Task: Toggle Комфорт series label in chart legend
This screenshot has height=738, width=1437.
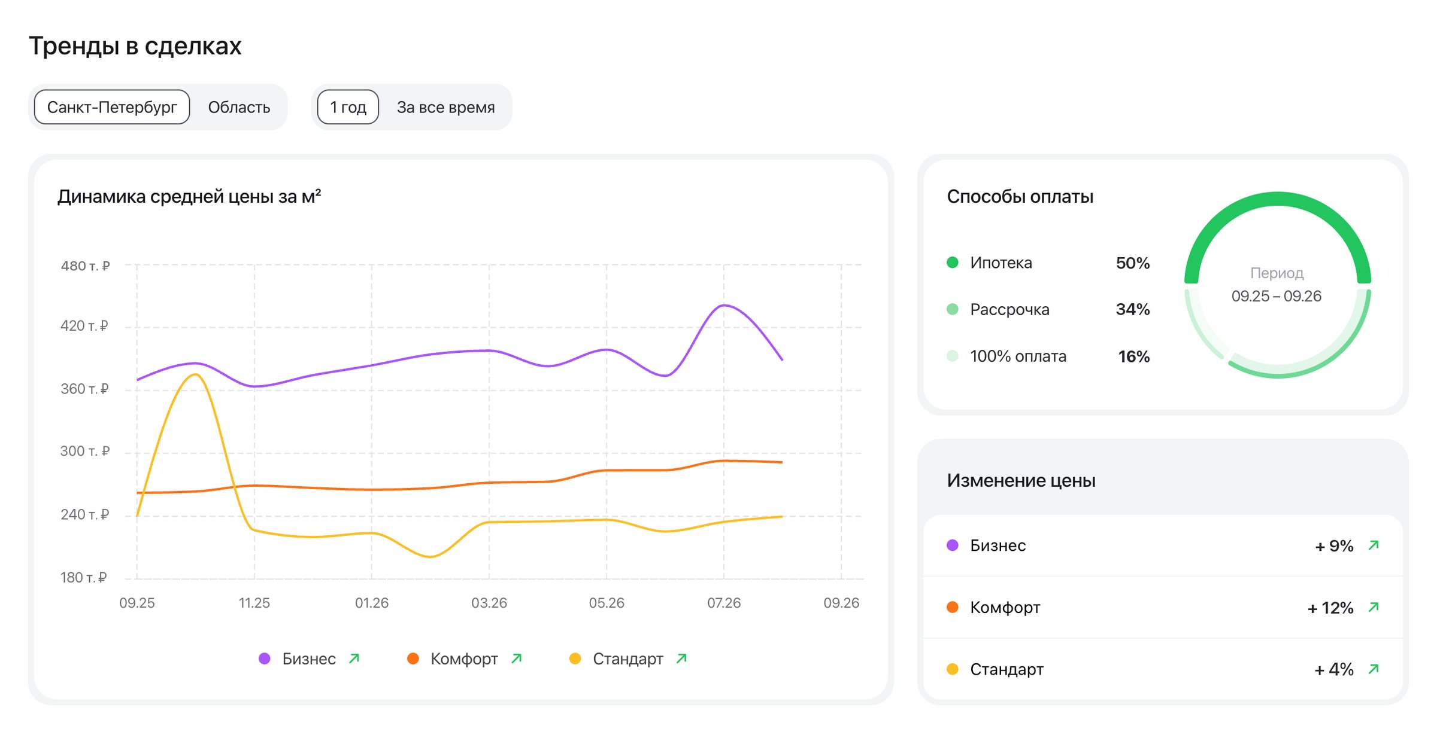Action: pos(464,659)
